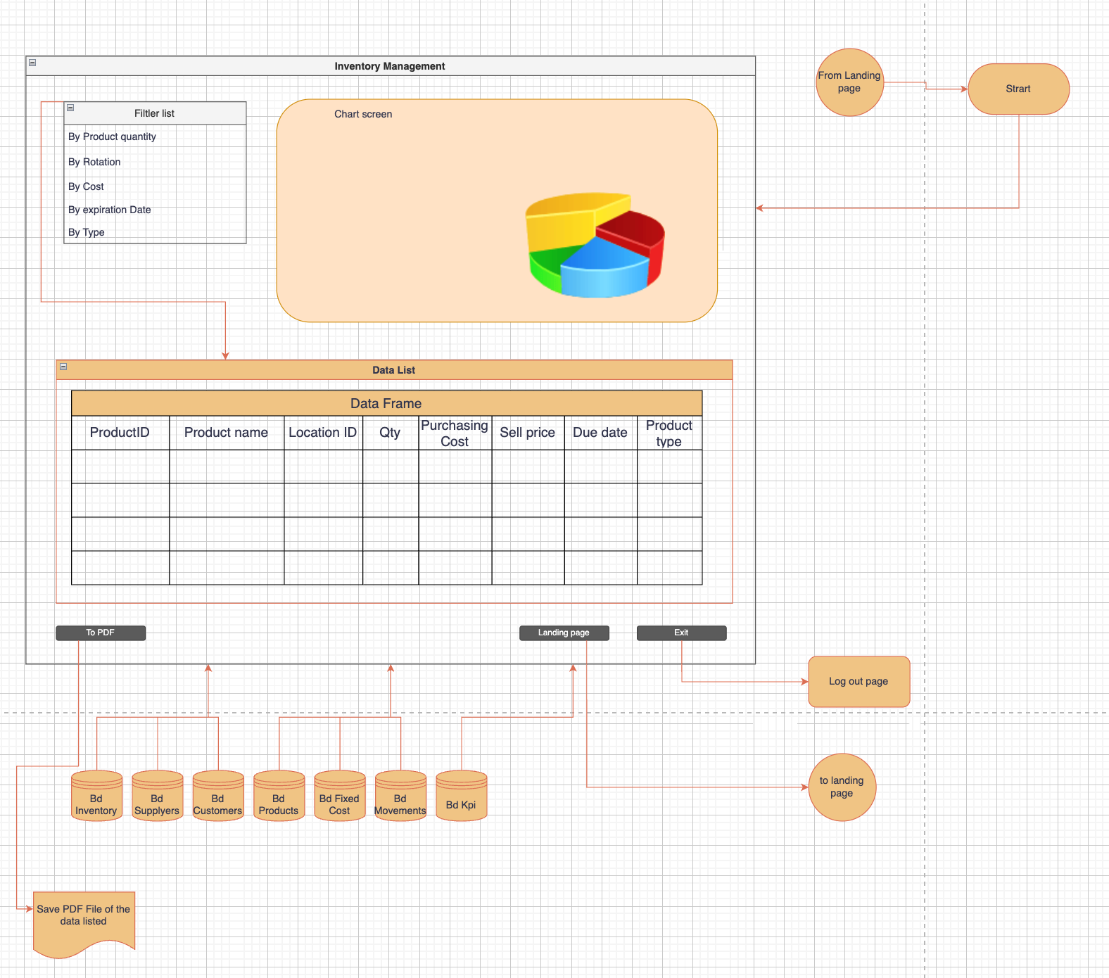Click the Landing page button
Image resolution: width=1109 pixels, height=978 pixels.
[x=564, y=633]
